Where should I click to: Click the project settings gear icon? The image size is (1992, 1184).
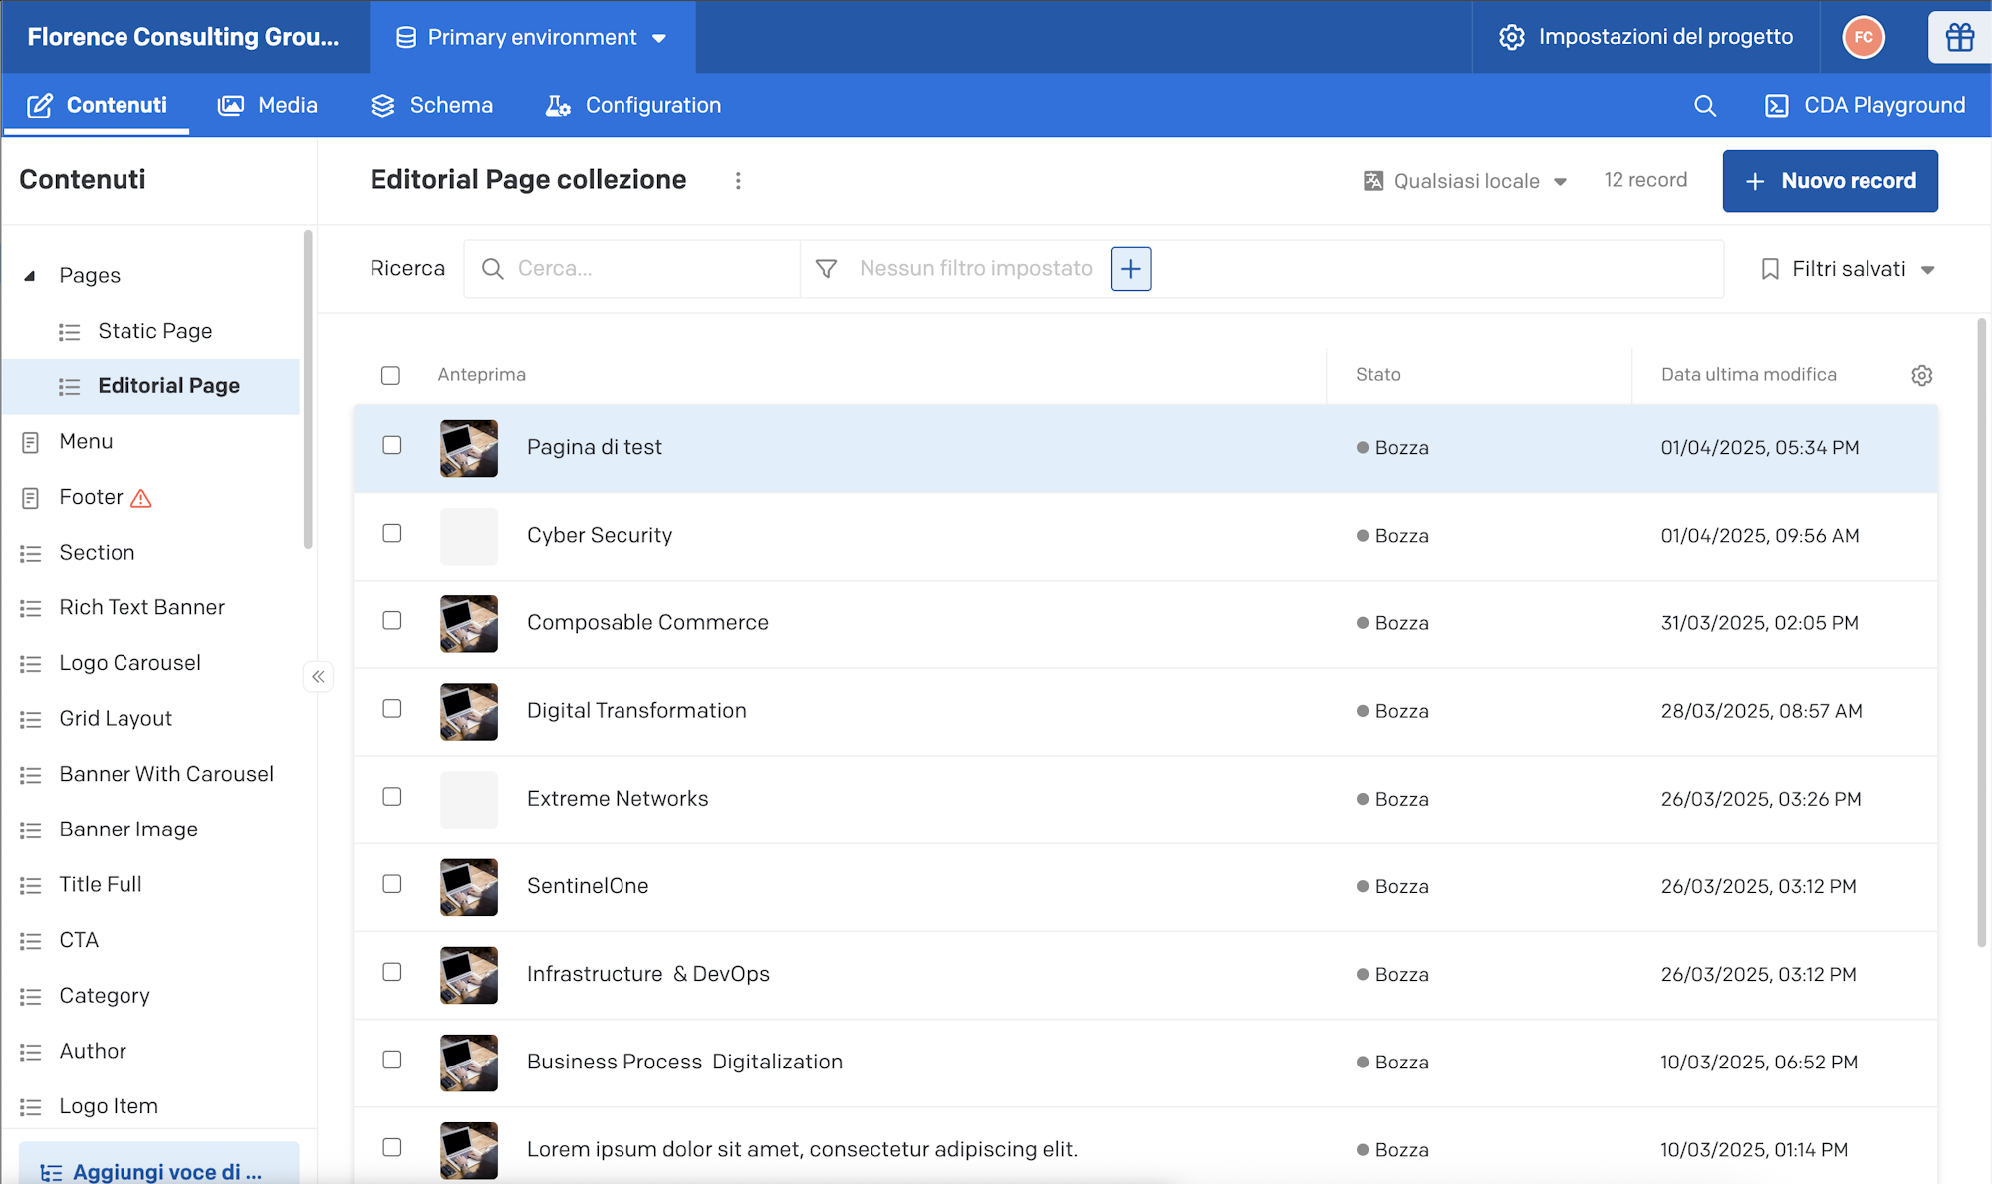coord(1511,37)
